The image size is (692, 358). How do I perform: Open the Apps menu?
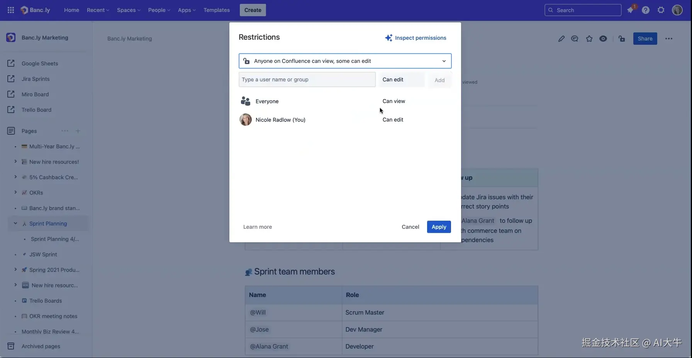pos(187,10)
